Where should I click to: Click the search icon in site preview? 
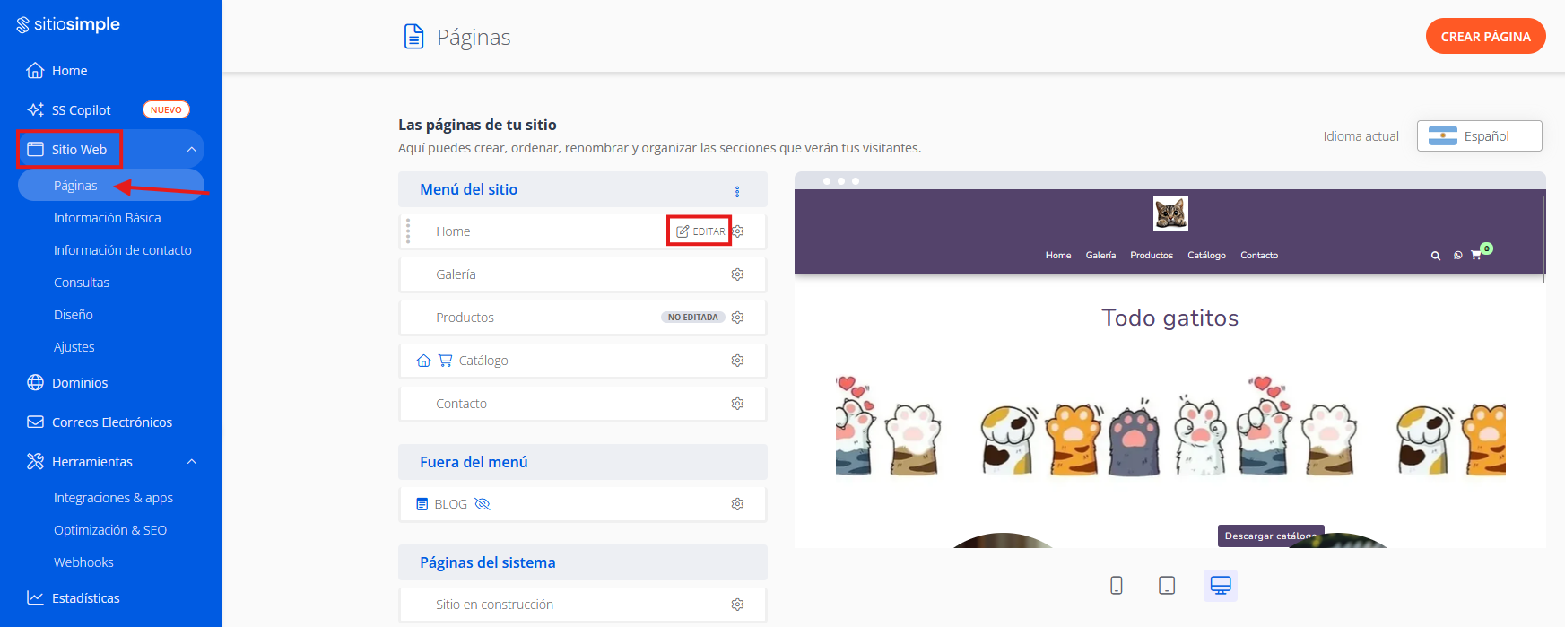(x=1436, y=256)
